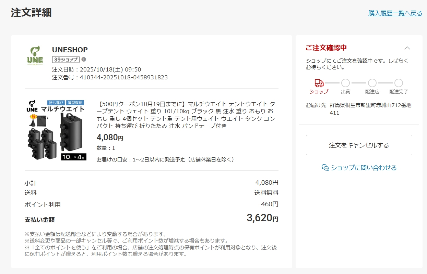Click the 注文詳細 page heading
The width and height of the screenshot is (427, 274).
coord(31,13)
